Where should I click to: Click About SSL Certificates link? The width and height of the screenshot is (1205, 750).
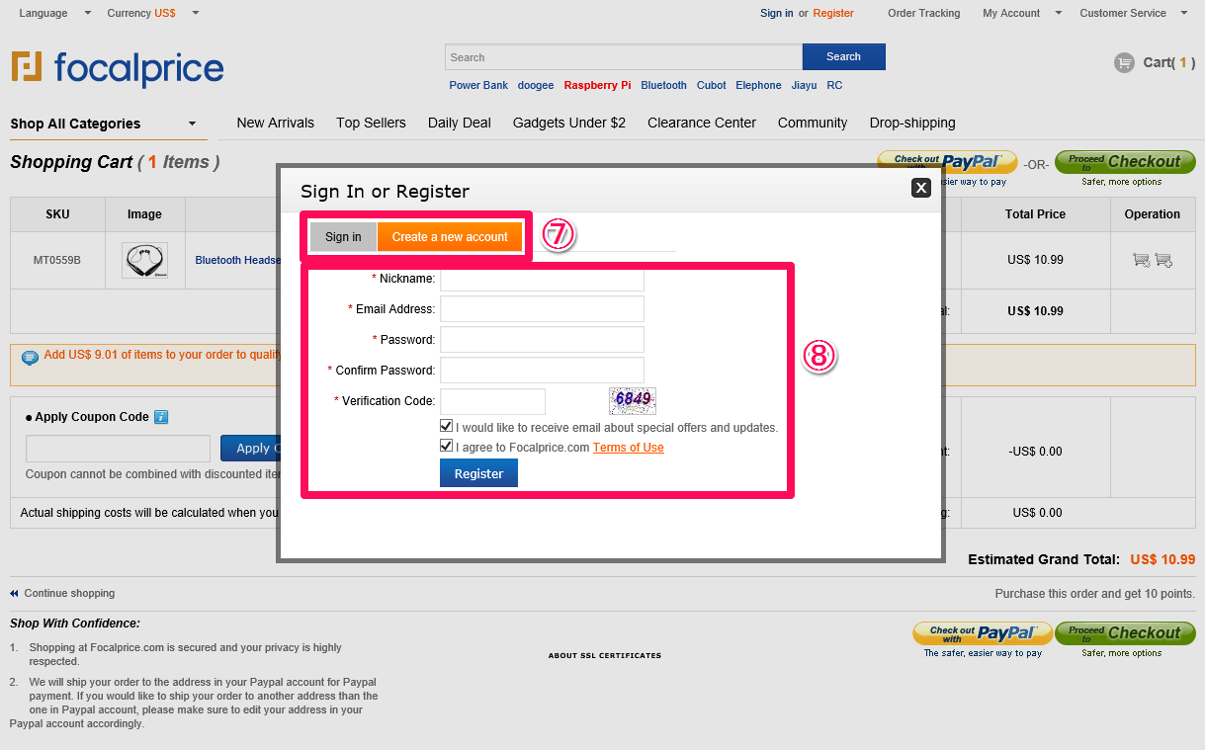605,655
